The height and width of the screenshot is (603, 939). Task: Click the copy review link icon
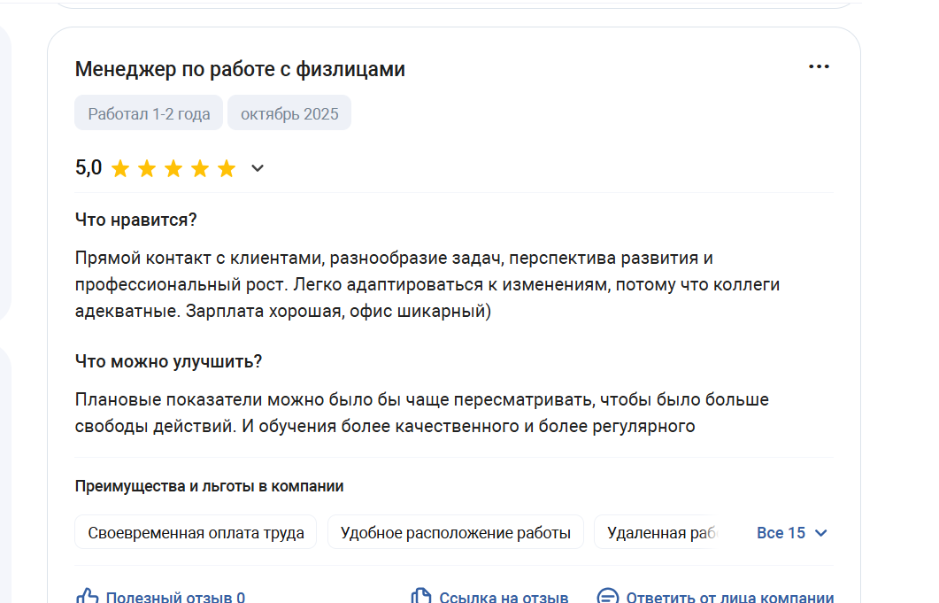point(421,596)
